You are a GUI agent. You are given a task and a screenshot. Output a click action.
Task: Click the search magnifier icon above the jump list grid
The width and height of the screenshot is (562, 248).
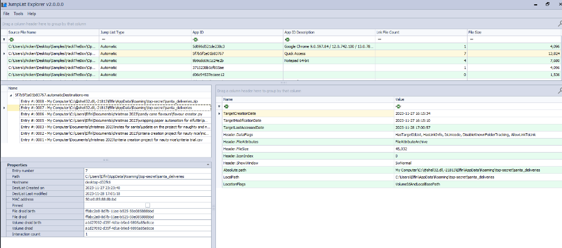tap(559, 23)
